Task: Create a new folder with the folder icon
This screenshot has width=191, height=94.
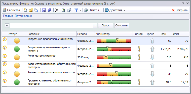Action: click(30, 10)
